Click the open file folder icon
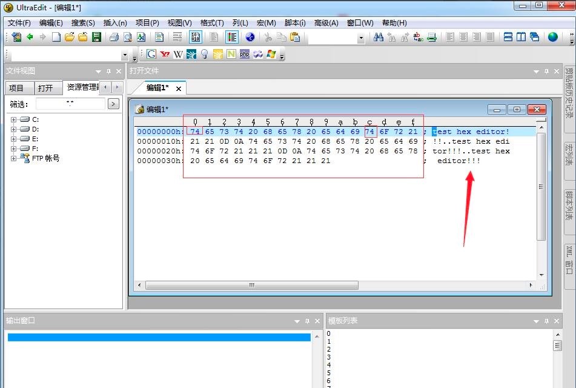Screen dimensions: 576x388 coord(70,37)
